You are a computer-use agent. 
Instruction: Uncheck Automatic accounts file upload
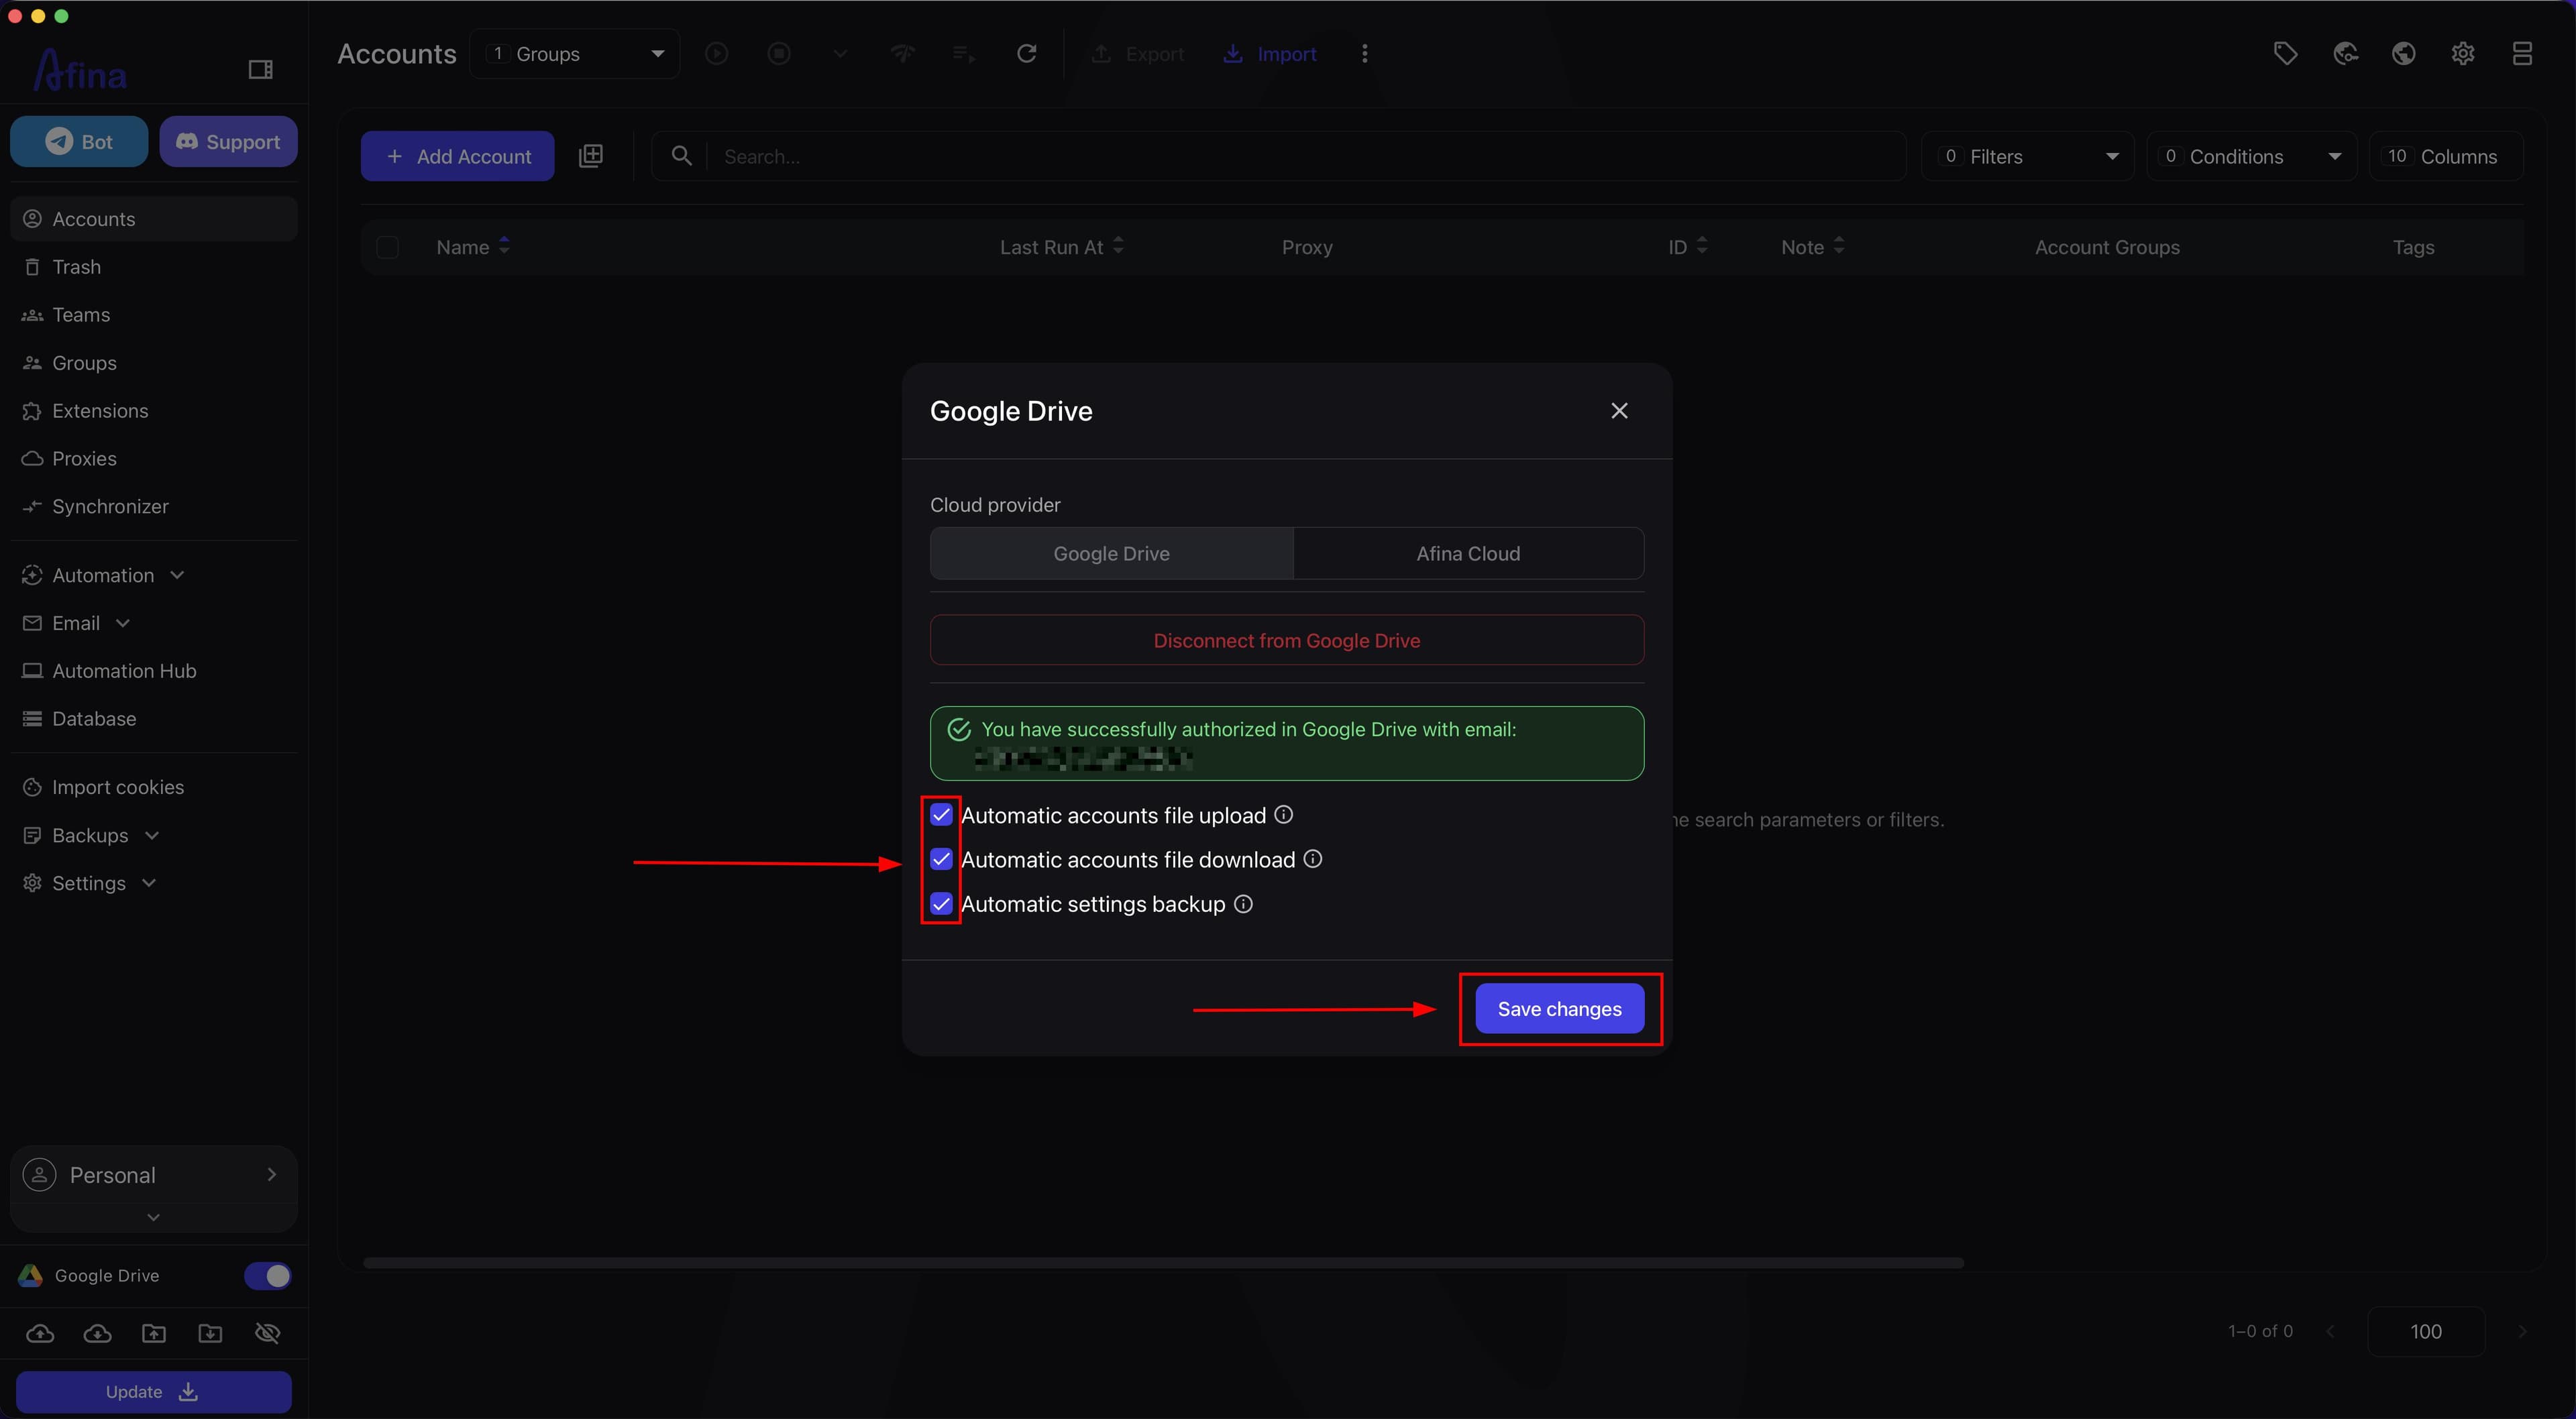coord(941,815)
